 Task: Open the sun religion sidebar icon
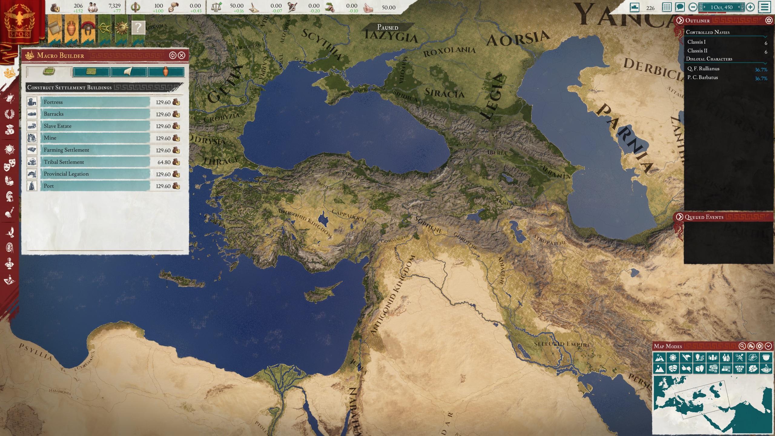click(10, 149)
